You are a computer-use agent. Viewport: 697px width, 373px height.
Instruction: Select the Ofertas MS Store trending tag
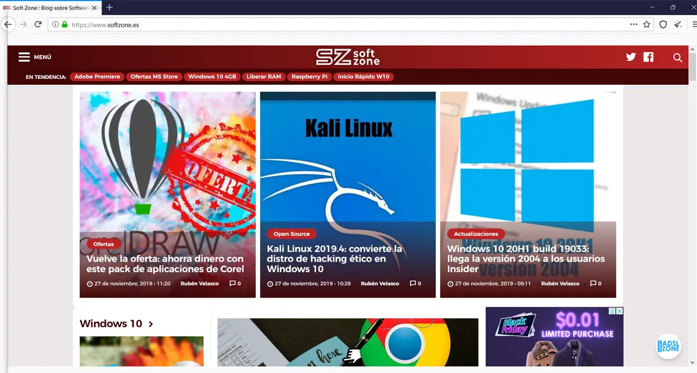click(154, 77)
